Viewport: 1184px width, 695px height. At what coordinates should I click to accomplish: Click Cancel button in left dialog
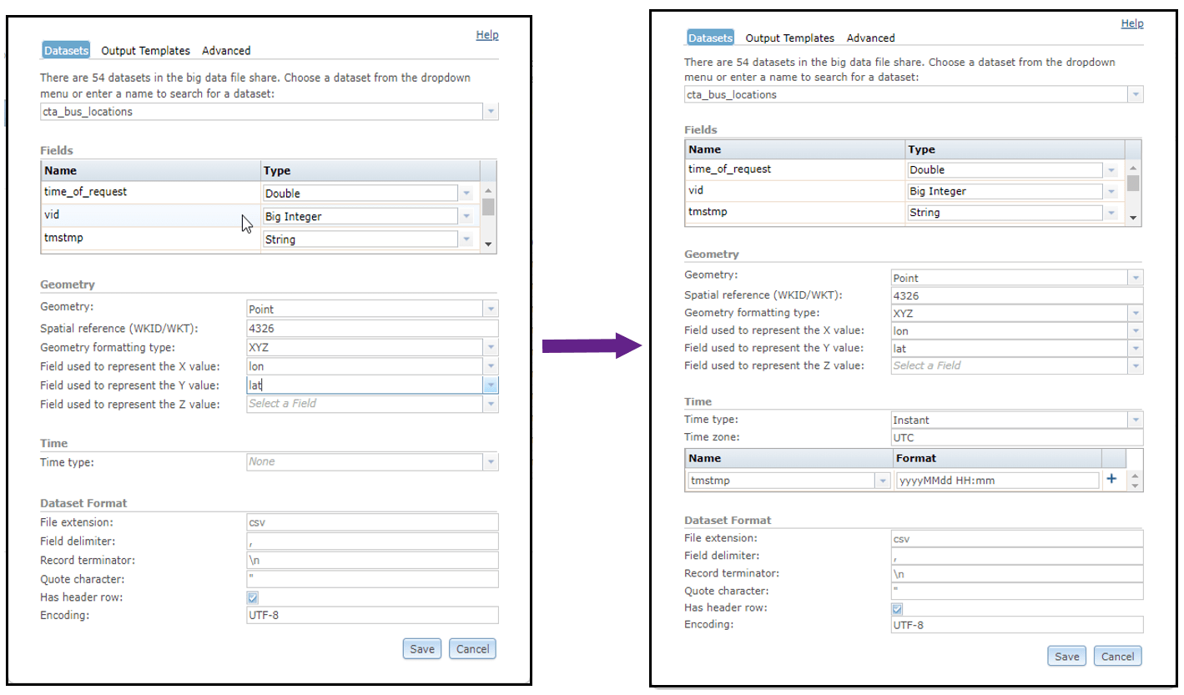472,648
